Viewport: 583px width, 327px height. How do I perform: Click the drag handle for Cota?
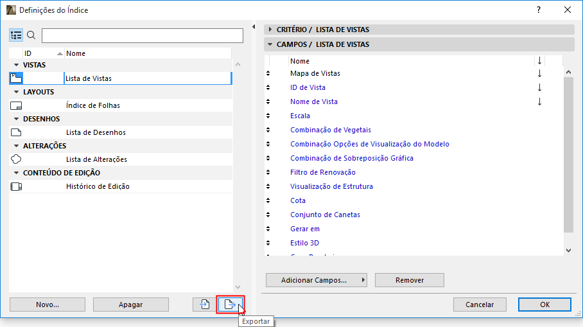[x=268, y=200]
